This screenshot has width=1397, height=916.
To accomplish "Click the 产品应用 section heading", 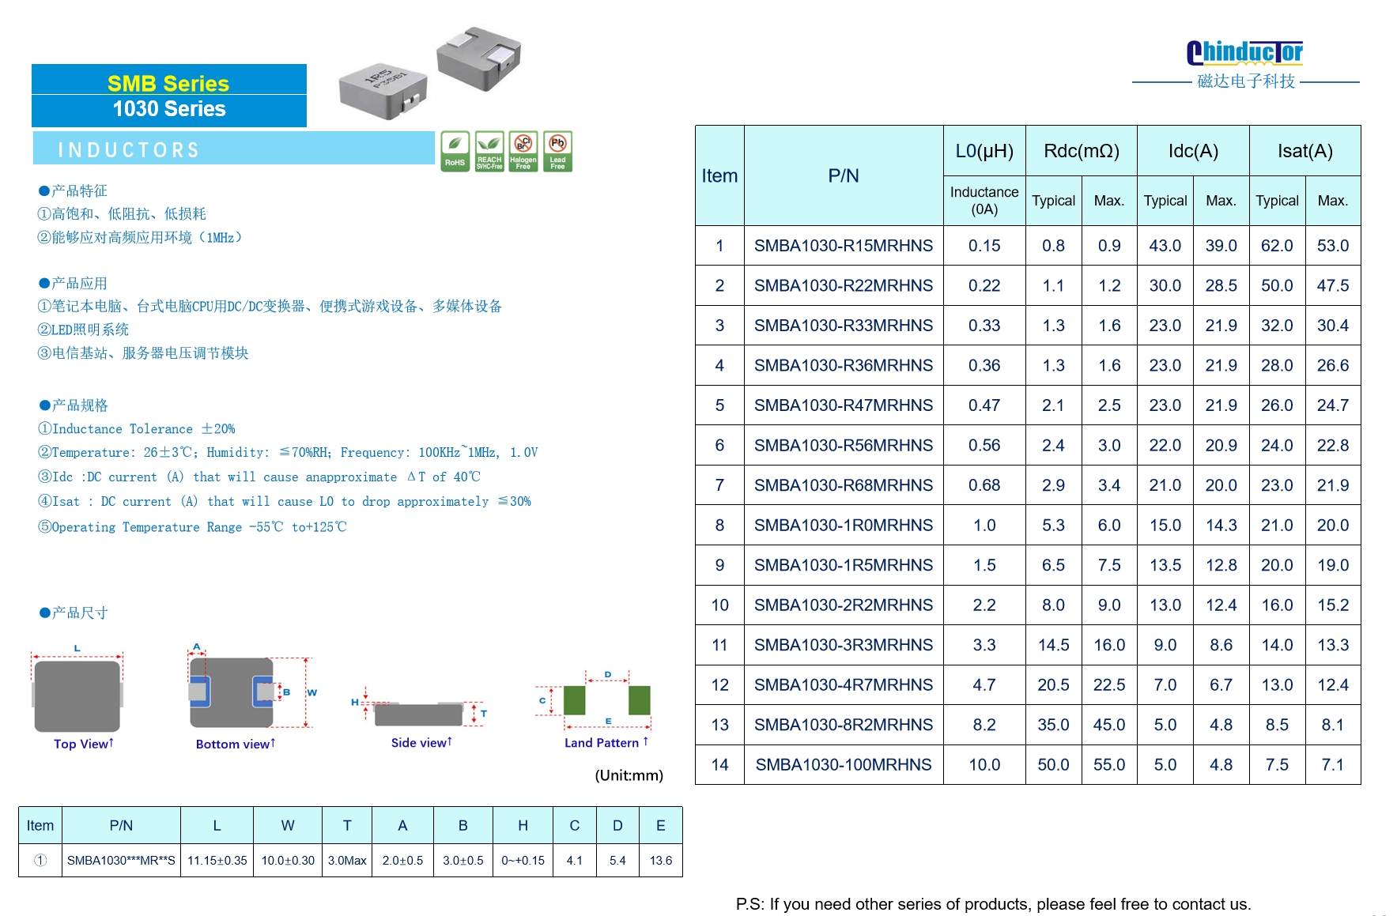I will 73,284.
